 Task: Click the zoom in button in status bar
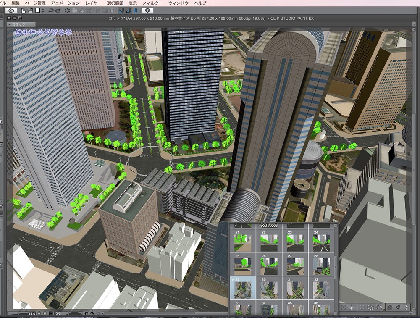coord(45,313)
